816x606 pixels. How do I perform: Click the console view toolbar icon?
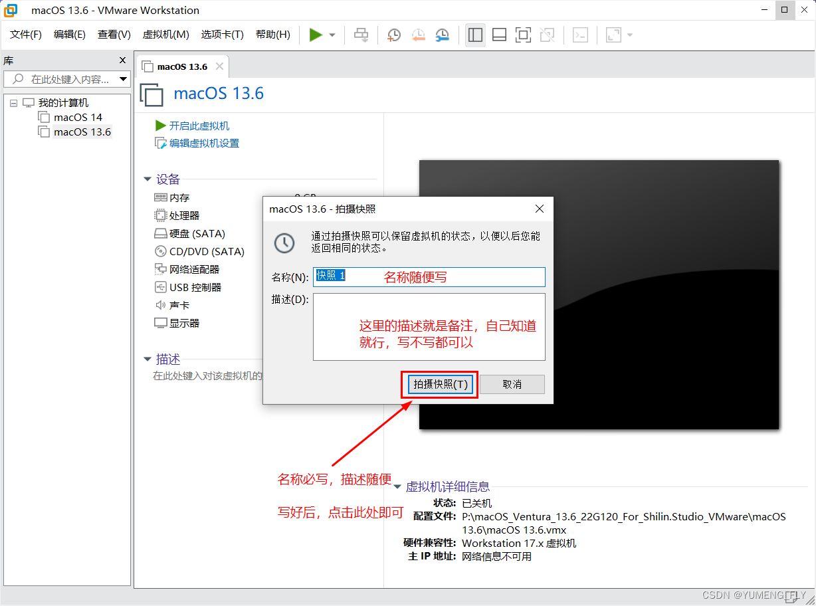pos(580,35)
